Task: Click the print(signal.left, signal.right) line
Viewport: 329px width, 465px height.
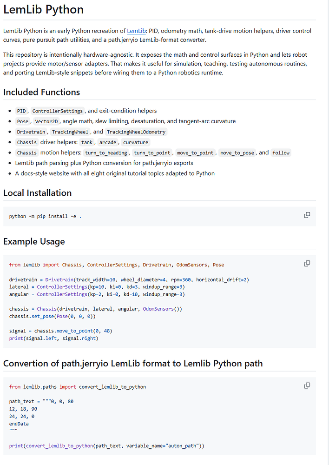Action: pyautogui.click(x=53, y=338)
